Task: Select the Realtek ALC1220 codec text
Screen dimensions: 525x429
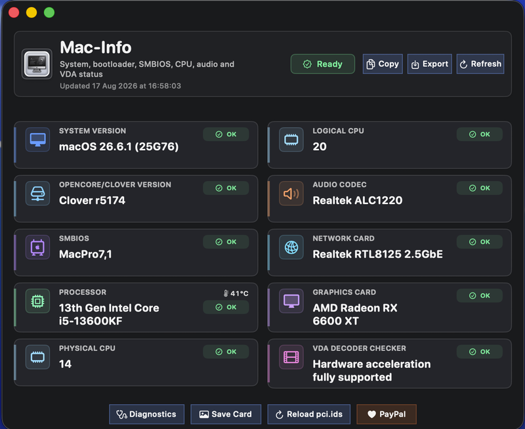Action: point(358,201)
